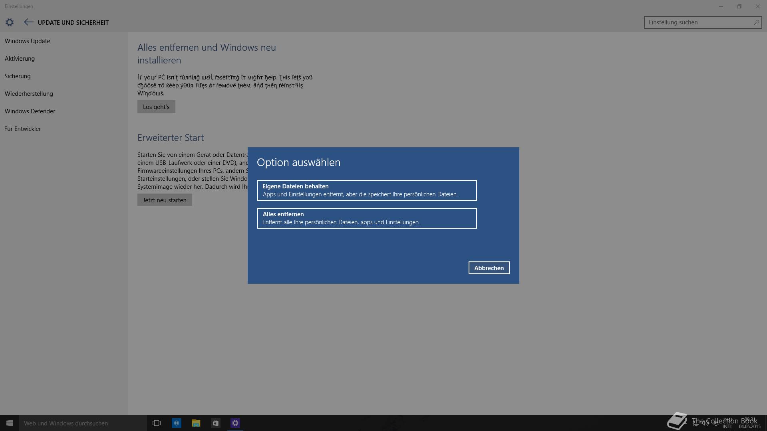Click the settings gear icon in header
767x431 pixels.
click(x=10, y=22)
